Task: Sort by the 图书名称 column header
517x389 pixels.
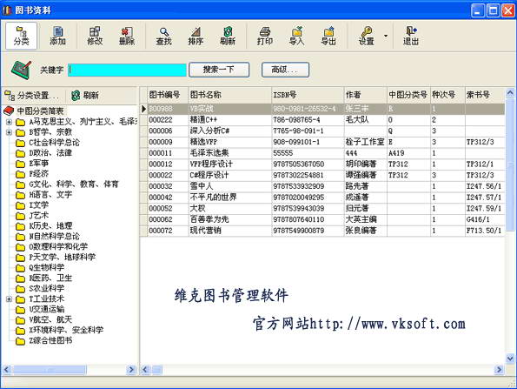Action: [x=229, y=95]
